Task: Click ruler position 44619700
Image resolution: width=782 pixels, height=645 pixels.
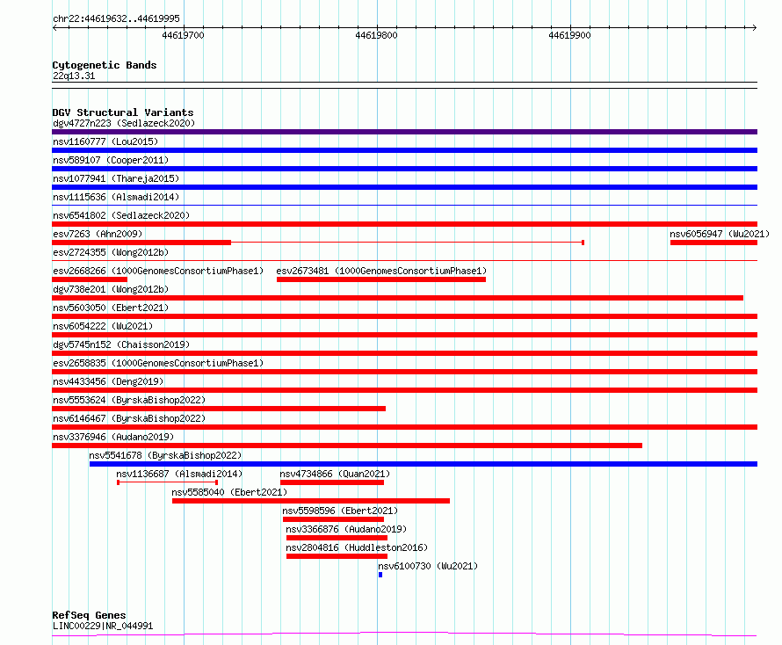Action: [183, 35]
